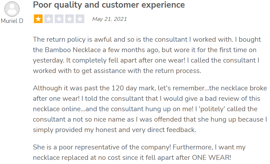This screenshot has width=270, height=164.
Task: Click the paragraph starting 'The return policy is awful'
Action: click(x=147, y=55)
